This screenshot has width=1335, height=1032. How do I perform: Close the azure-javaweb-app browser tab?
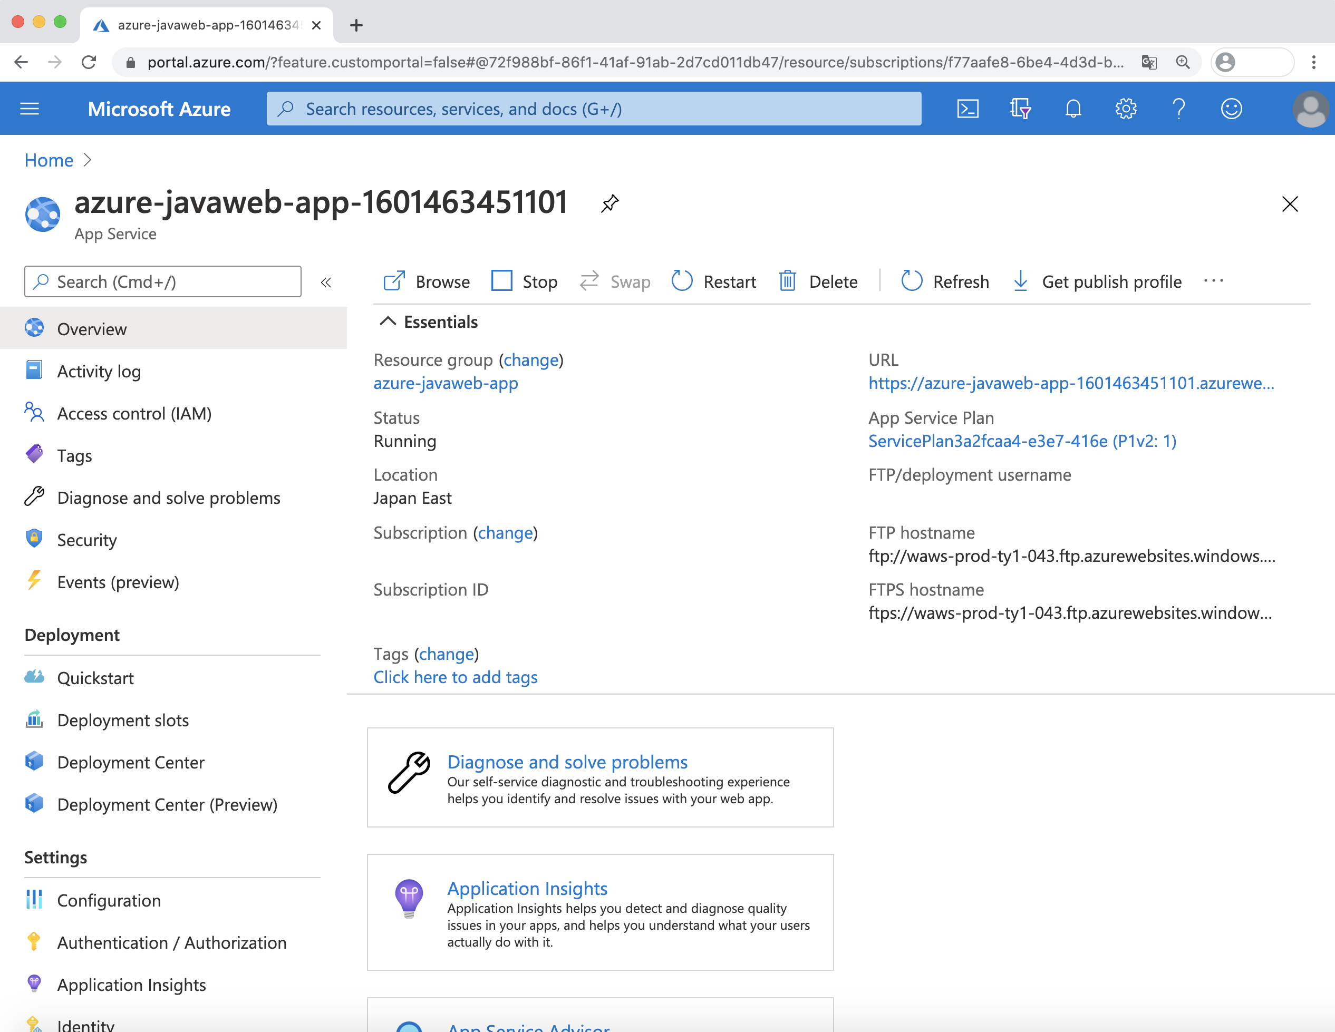[316, 25]
